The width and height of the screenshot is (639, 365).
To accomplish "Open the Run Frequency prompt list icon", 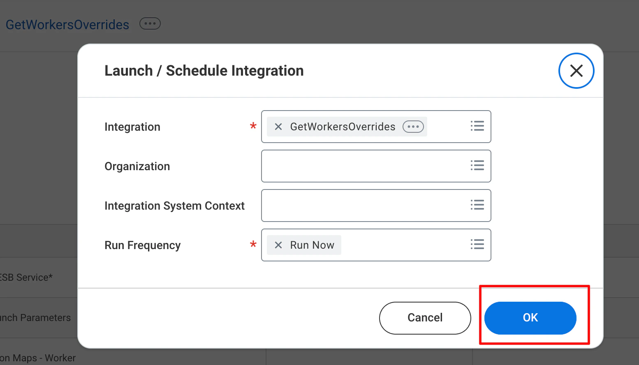I will (x=477, y=245).
